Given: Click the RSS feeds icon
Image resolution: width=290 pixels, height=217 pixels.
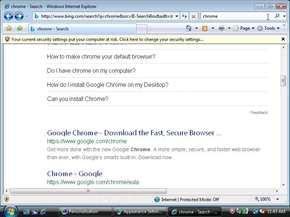Looking at the screenshot, I should (205, 29).
